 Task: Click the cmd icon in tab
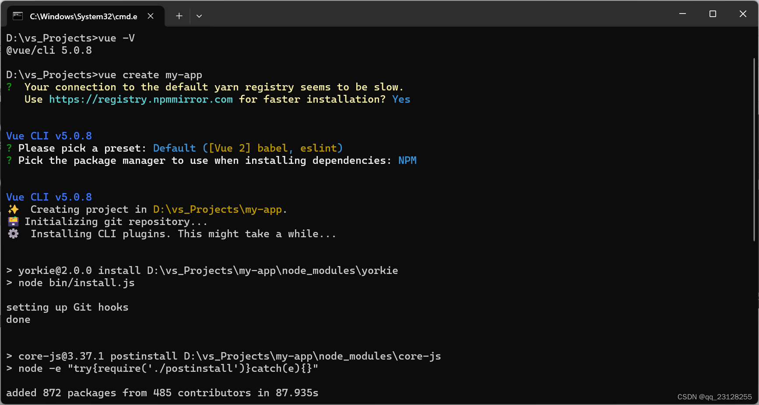[x=18, y=16]
